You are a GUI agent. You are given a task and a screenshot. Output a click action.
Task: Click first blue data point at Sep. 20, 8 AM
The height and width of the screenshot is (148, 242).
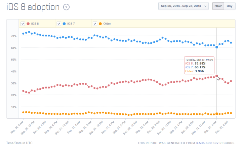click(23, 34)
